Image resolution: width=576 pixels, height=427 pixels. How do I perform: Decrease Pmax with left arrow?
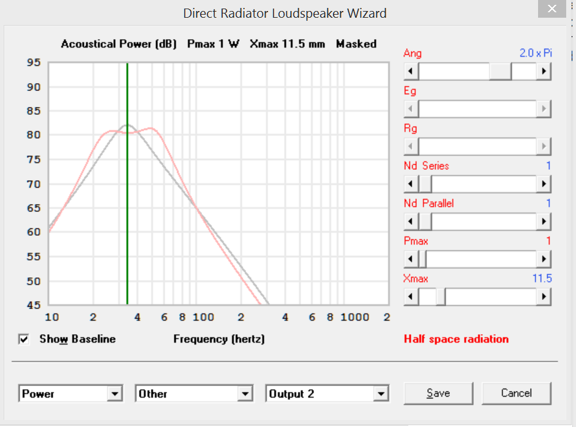point(411,259)
